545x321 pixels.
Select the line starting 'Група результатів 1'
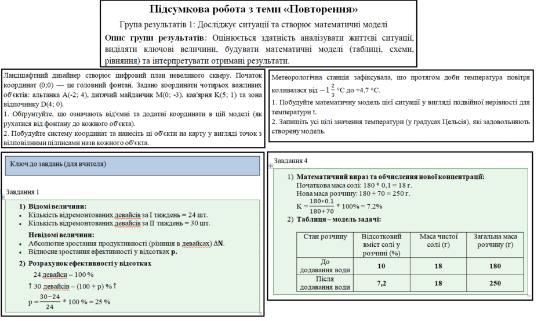click(253, 25)
